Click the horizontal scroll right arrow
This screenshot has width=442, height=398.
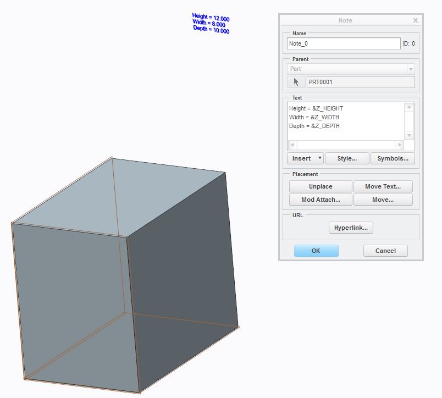click(400, 145)
